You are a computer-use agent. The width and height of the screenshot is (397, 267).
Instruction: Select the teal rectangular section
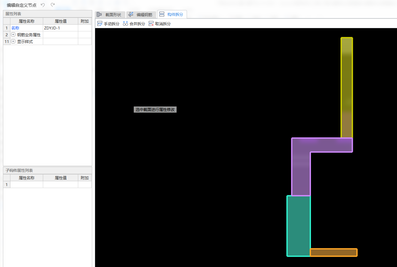[299, 226]
